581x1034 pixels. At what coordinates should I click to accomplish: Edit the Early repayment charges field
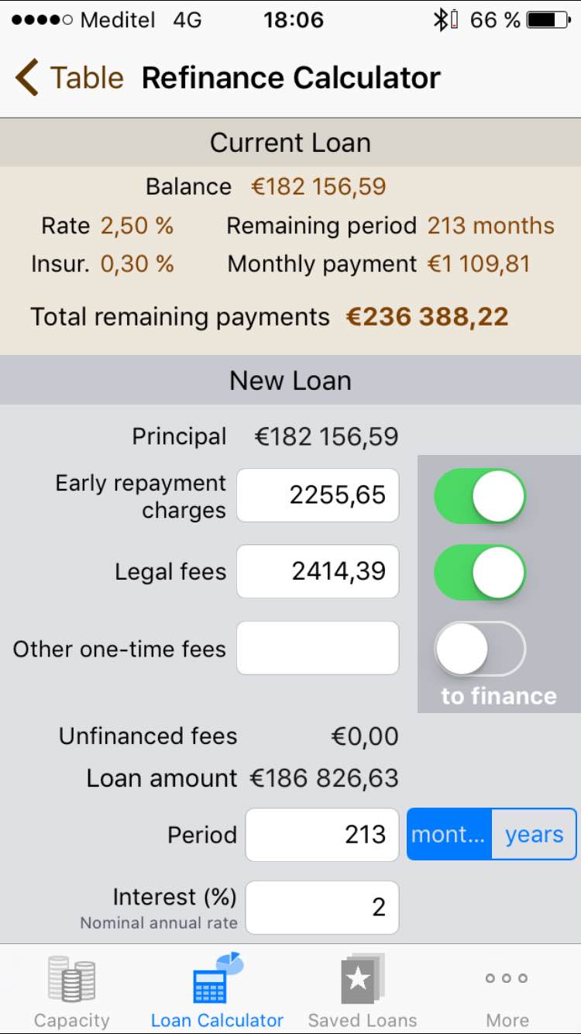pos(318,495)
